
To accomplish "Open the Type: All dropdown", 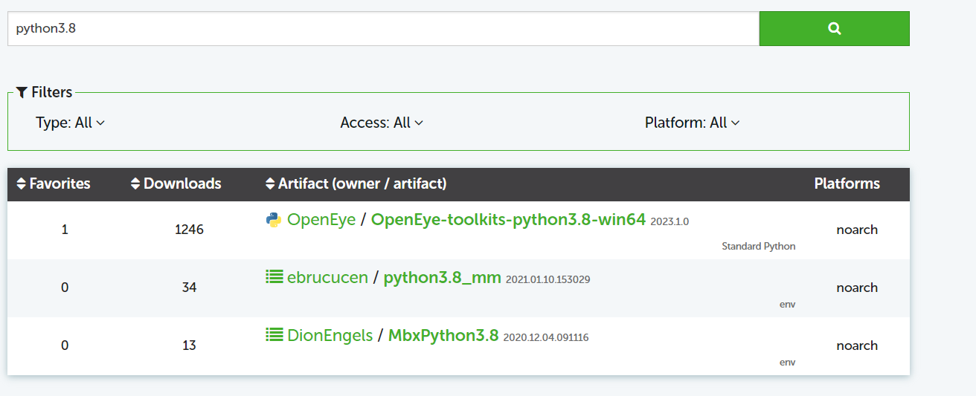I will pyautogui.click(x=71, y=123).
